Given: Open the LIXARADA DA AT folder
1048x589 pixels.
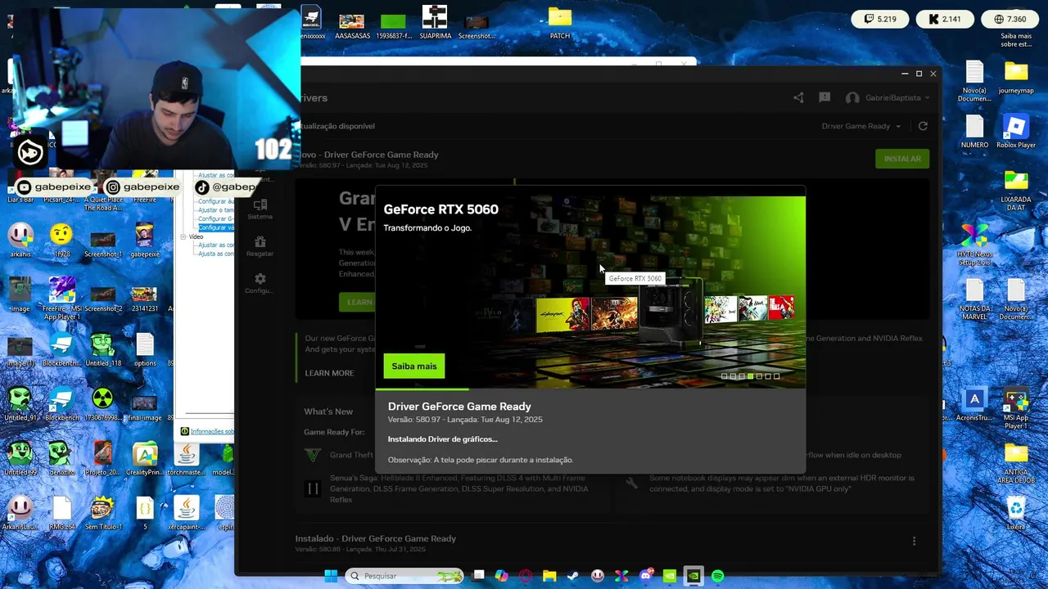Looking at the screenshot, I should click(1016, 190).
